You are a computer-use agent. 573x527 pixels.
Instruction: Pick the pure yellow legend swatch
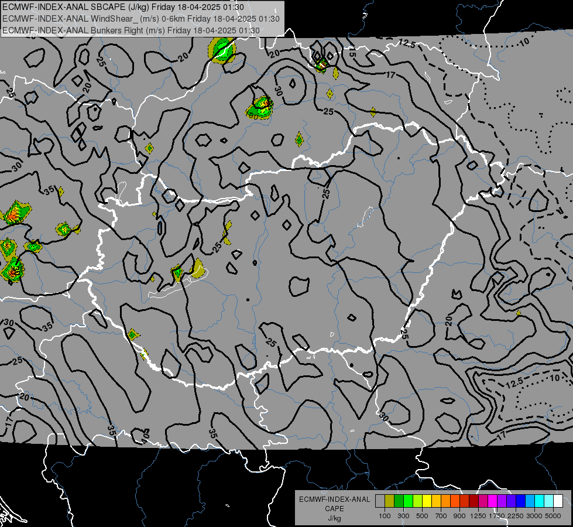point(427,501)
